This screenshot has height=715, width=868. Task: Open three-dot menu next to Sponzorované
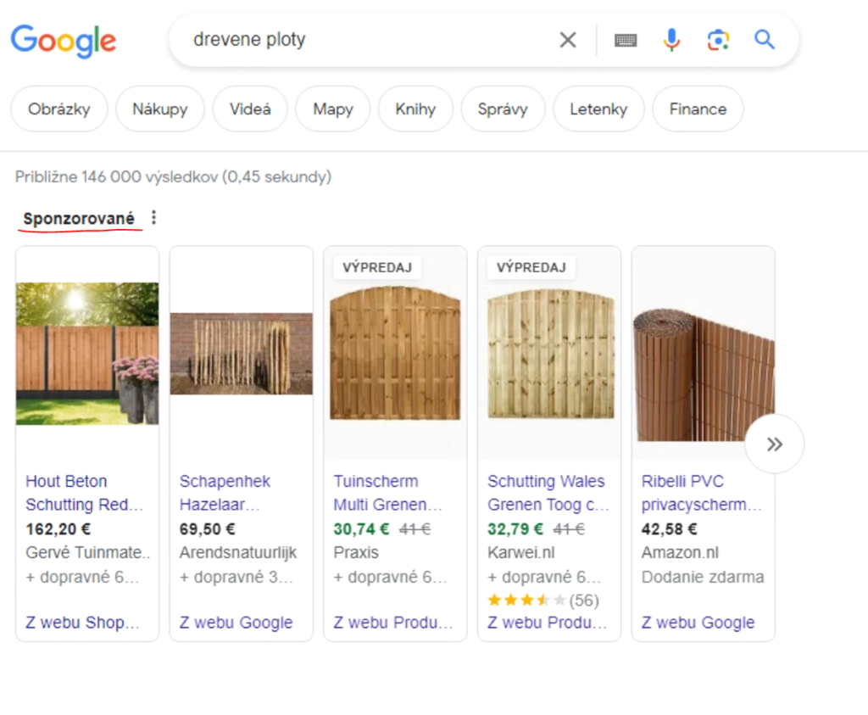(154, 218)
